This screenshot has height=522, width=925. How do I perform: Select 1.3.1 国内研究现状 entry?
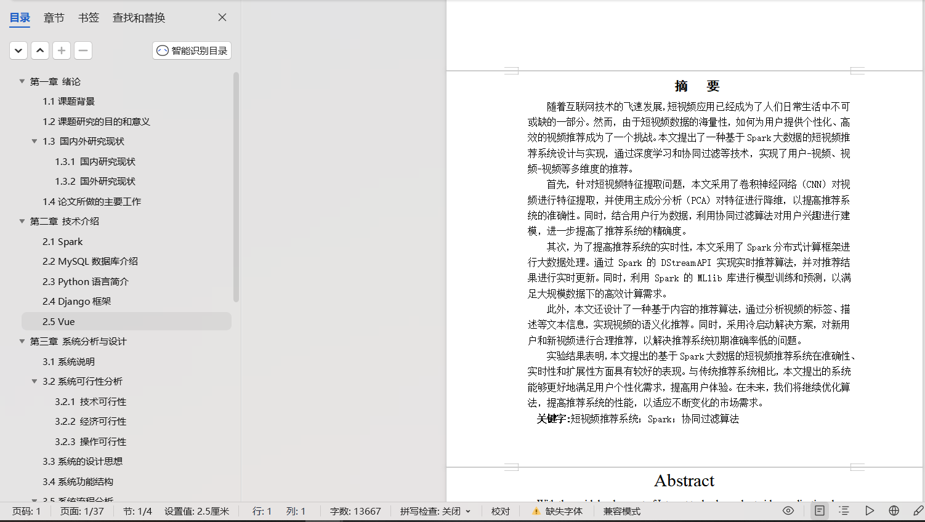tap(95, 161)
